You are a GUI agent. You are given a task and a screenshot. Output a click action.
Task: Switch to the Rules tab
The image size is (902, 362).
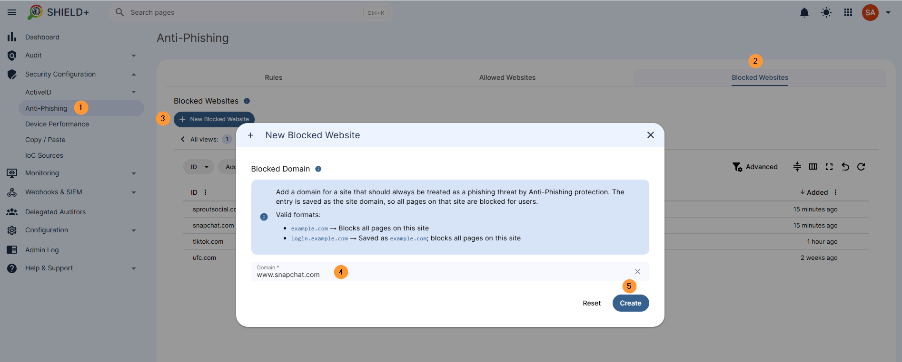(274, 77)
